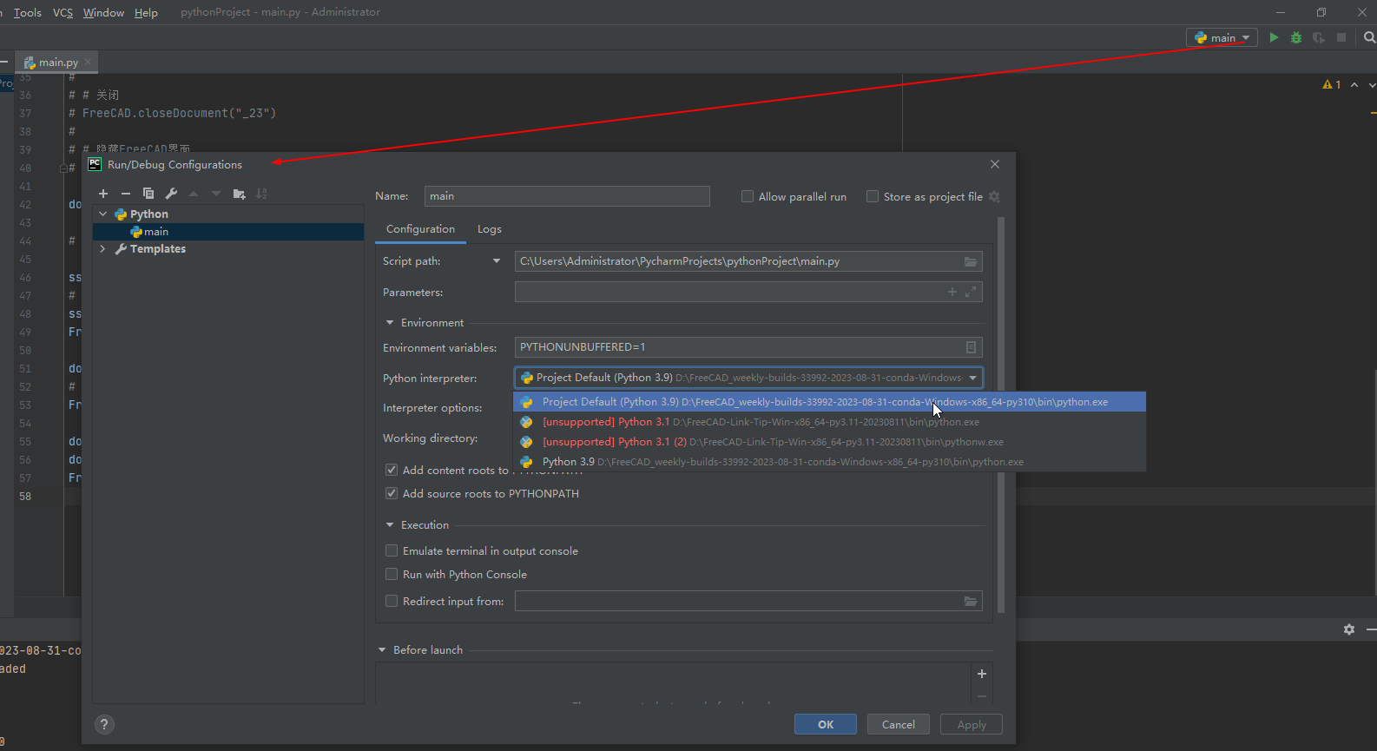Viewport: 1377px width, 751px height.
Task: Click the Parameters insert macro plus icon
Action: [952, 292]
